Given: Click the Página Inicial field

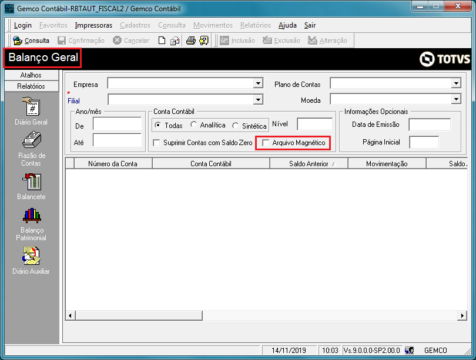Looking at the screenshot, I should coord(424,142).
